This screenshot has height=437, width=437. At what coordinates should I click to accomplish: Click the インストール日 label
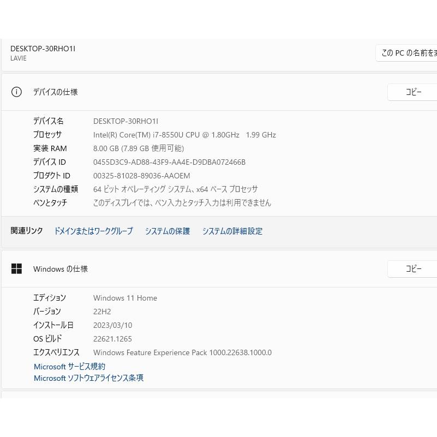point(53,325)
